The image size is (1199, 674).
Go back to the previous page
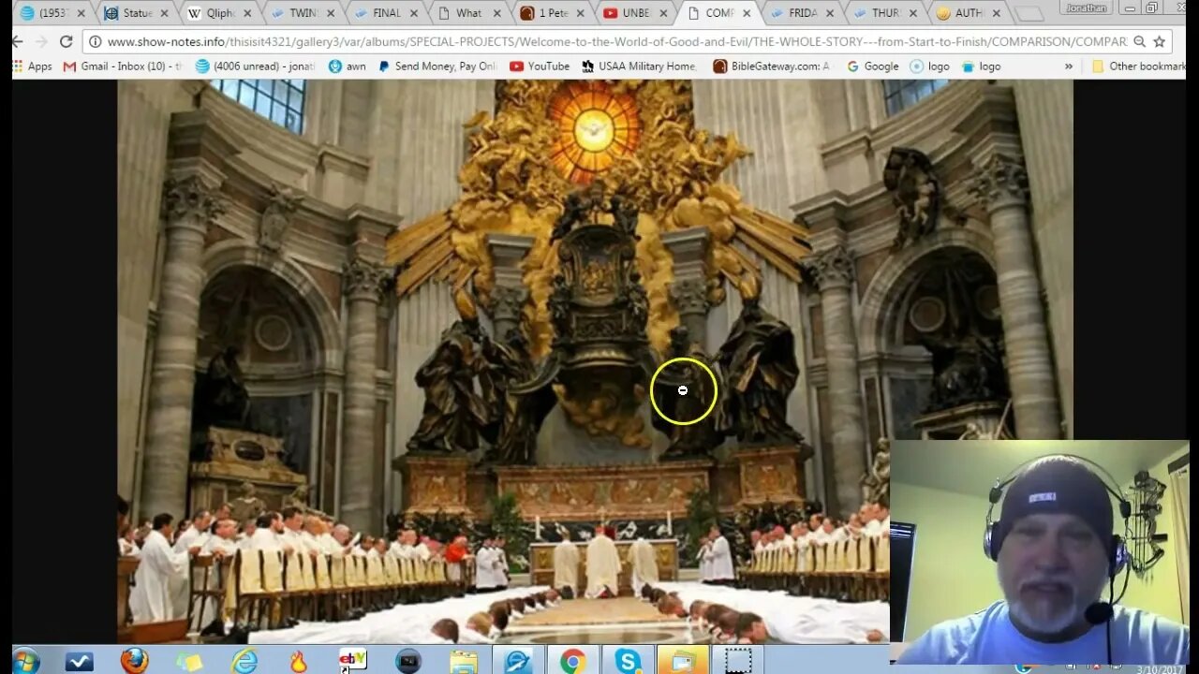click(17, 41)
